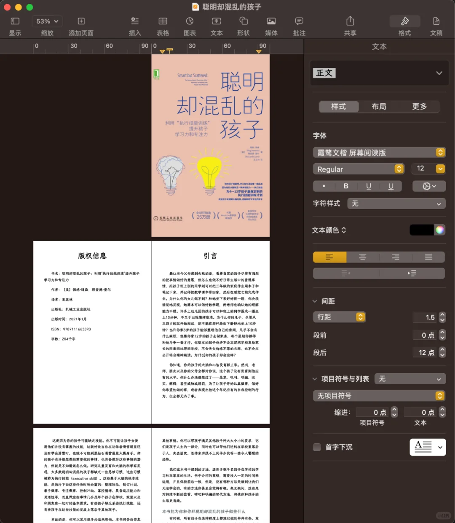
Task: Toggle bold formatting B button
Action: 346,186
